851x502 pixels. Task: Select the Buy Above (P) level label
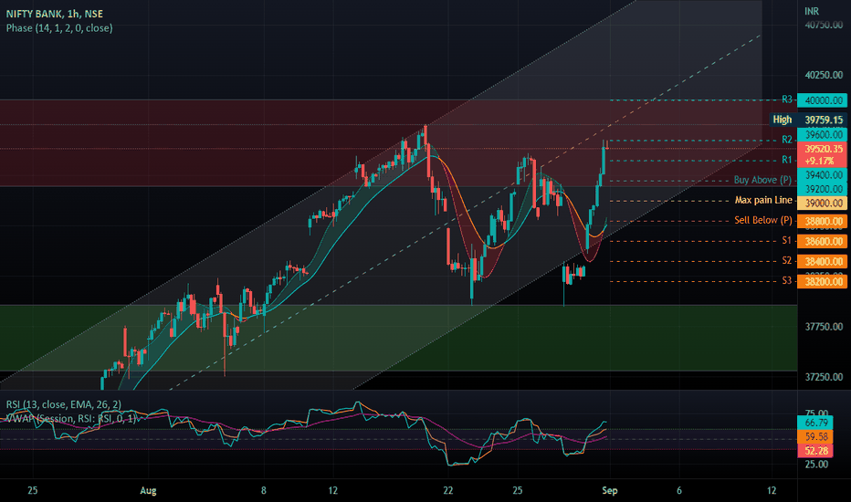pyautogui.click(x=762, y=180)
